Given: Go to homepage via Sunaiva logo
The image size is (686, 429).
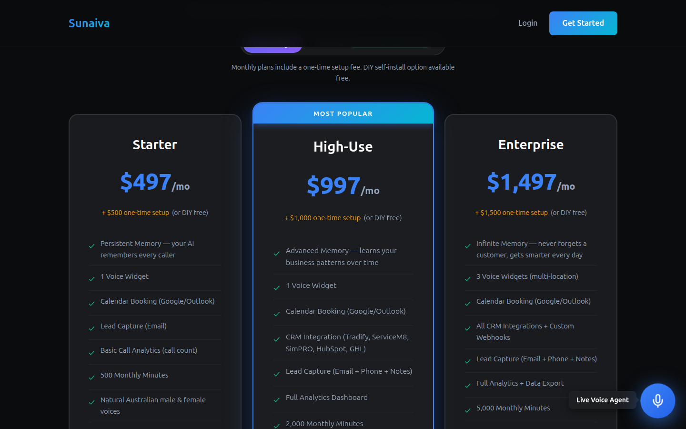Looking at the screenshot, I should coord(89,23).
